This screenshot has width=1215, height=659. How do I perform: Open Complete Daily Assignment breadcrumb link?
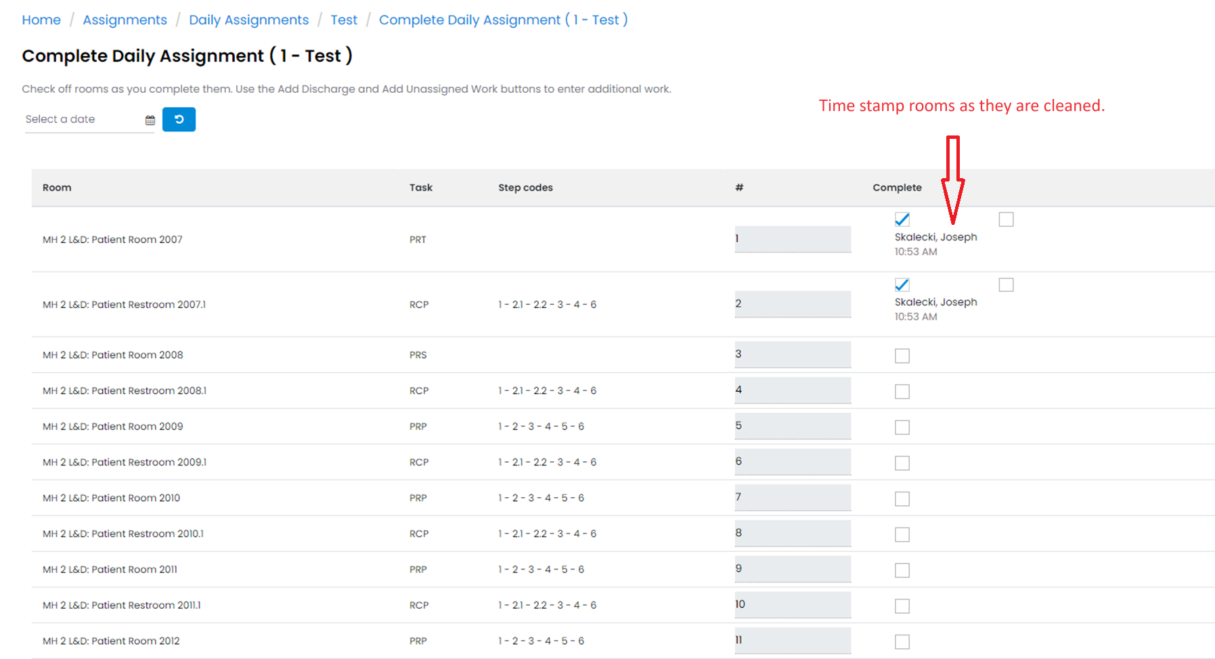[x=503, y=20]
